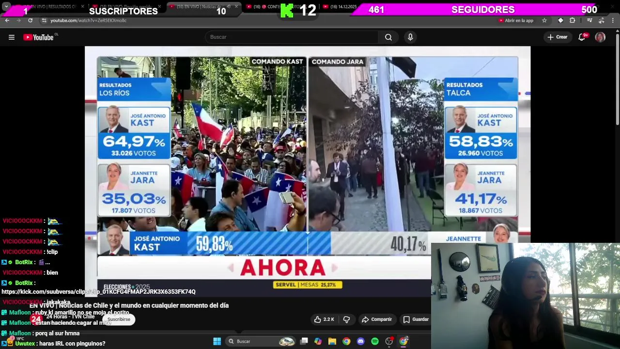Open Chrome profile avatar in toolbar
Screen dimensions: 620x349
tap(601, 20)
